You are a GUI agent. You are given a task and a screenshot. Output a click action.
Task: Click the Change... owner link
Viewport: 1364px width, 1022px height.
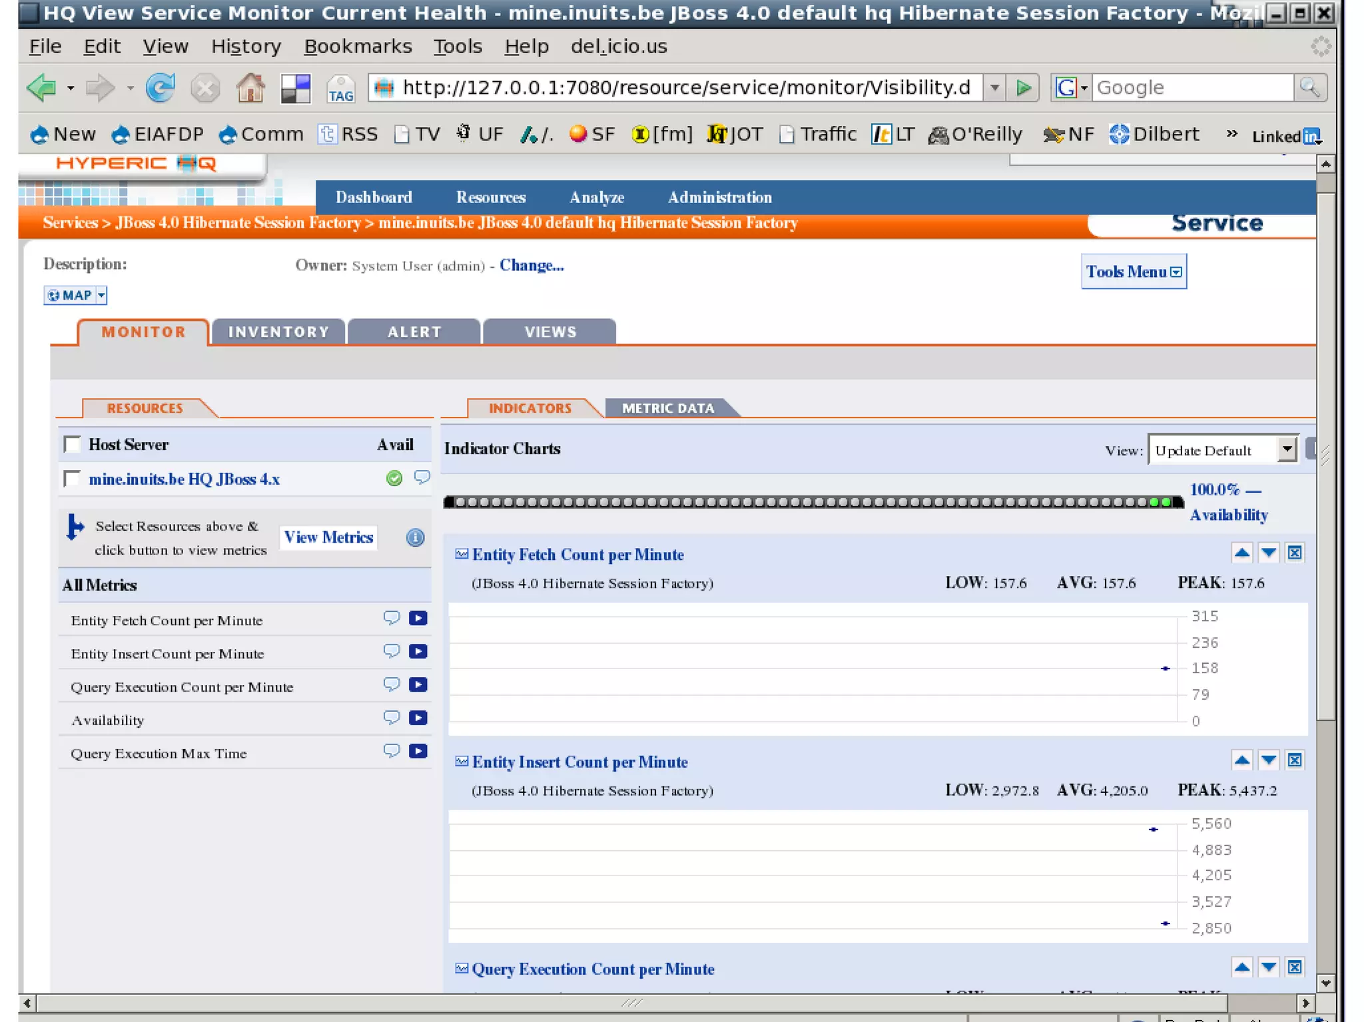pos(531,266)
